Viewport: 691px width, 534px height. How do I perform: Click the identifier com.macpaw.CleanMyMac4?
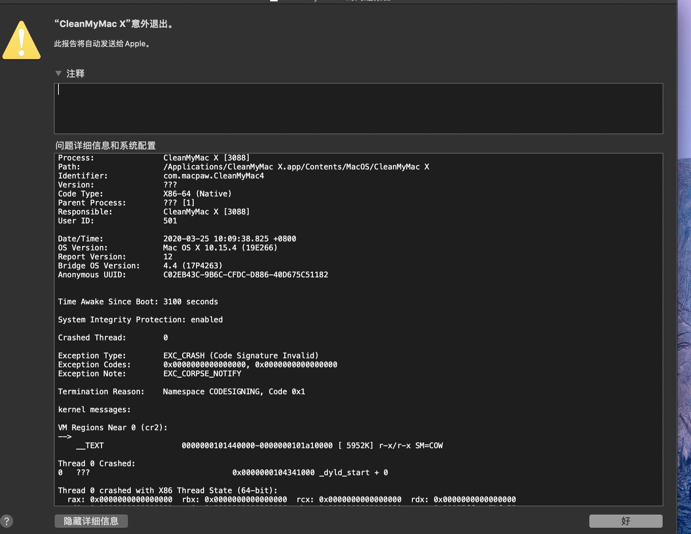coord(213,176)
